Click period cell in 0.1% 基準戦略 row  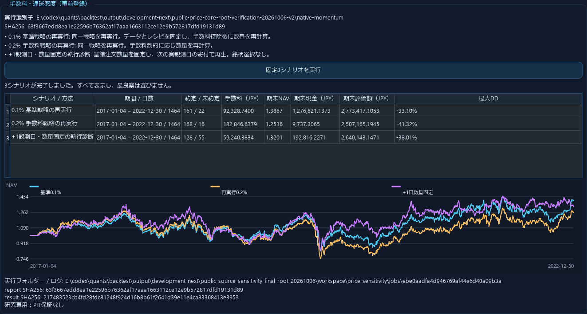[x=138, y=111]
